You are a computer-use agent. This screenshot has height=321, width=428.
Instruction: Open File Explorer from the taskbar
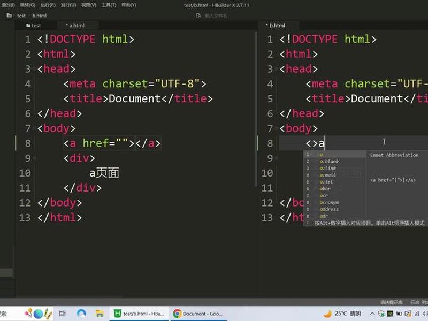click(100, 314)
